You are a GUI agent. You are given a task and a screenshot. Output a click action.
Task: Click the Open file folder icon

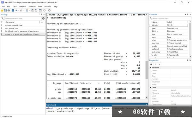click(2, 11)
